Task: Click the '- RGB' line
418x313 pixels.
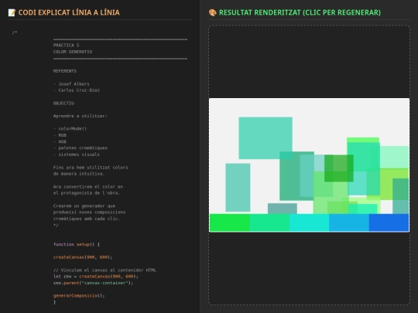Action: click(60, 135)
